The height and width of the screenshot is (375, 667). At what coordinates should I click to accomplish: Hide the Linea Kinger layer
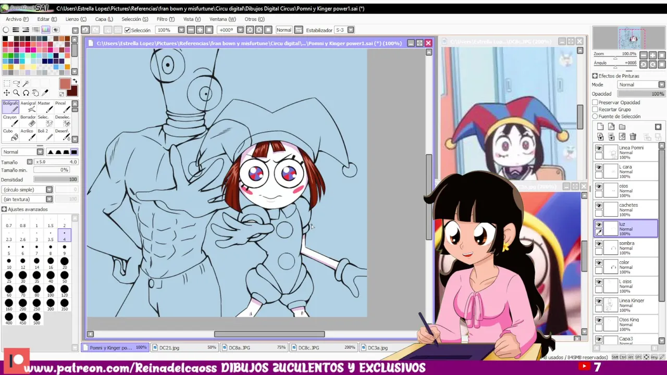pos(599,301)
